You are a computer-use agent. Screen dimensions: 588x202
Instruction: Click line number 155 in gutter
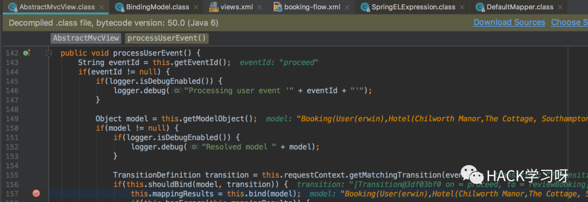[x=12, y=175]
